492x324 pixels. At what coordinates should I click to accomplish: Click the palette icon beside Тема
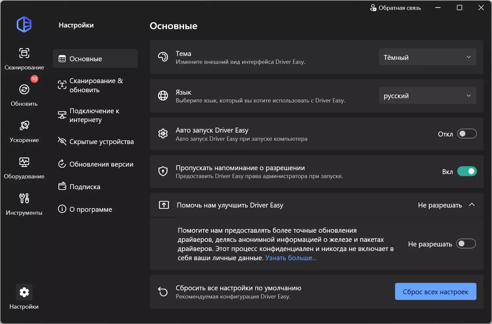point(163,57)
